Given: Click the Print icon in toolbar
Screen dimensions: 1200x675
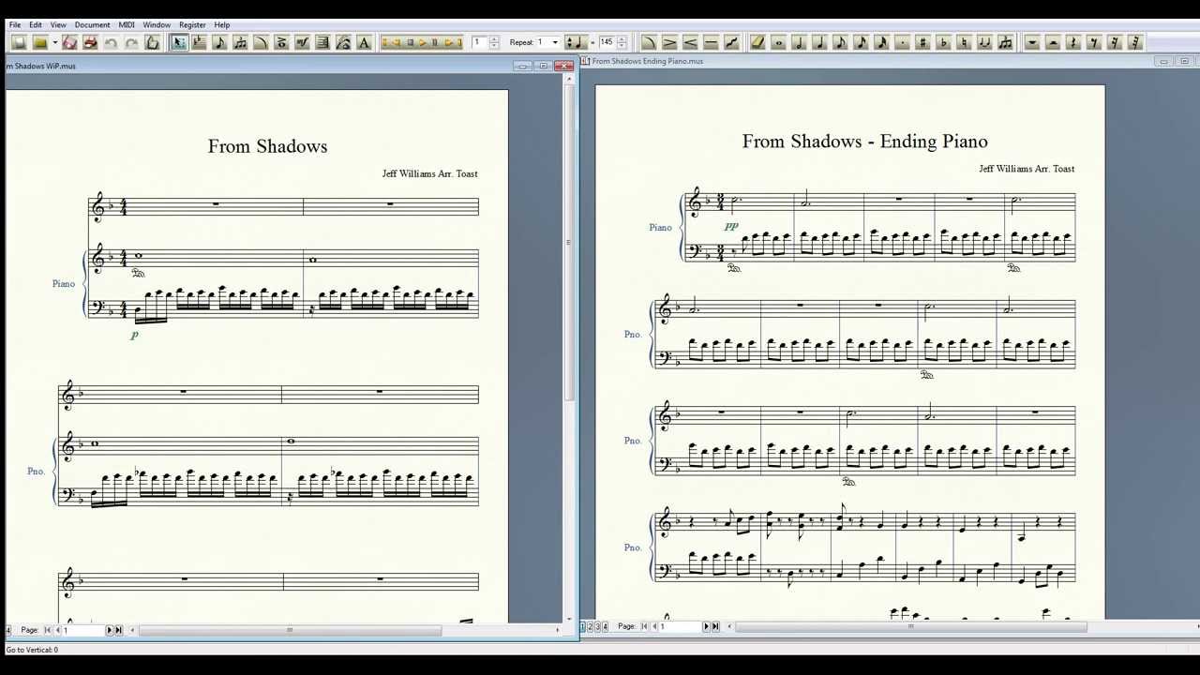Looking at the screenshot, I should click(x=90, y=42).
